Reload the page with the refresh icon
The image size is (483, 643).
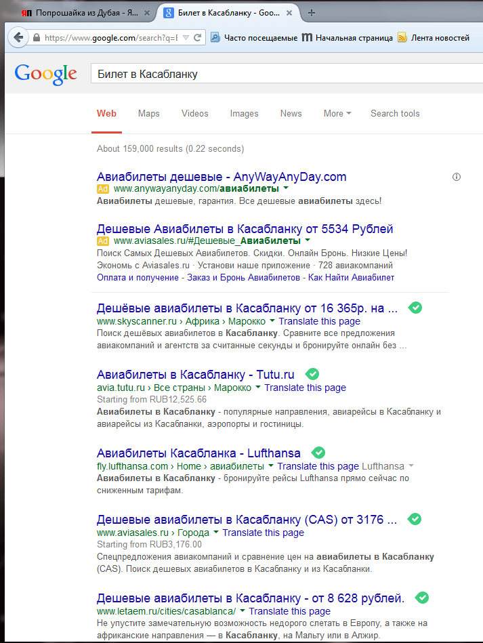coord(197,38)
